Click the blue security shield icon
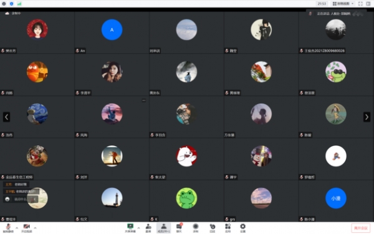374x234 pixels. point(11,4)
